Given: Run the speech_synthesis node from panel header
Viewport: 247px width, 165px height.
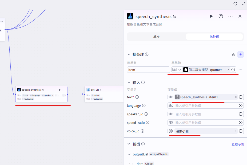Looking at the screenshot, I should (x=211, y=16).
